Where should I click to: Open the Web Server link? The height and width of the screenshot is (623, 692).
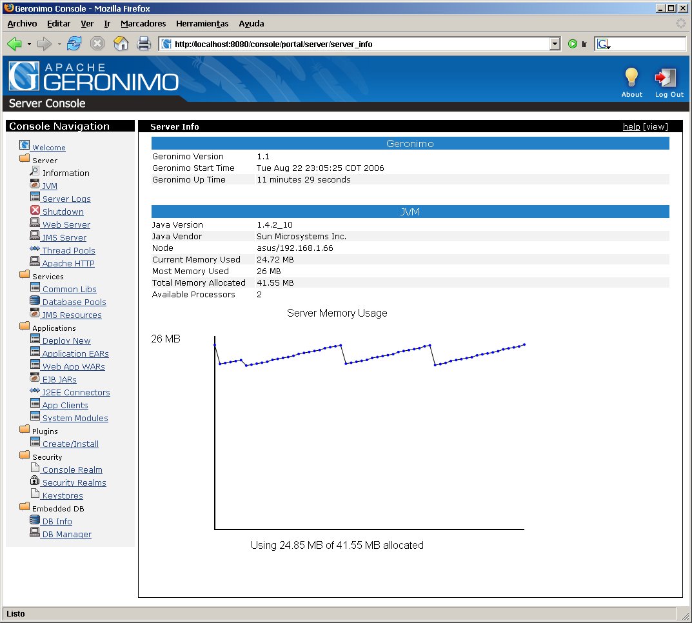pos(66,224)
